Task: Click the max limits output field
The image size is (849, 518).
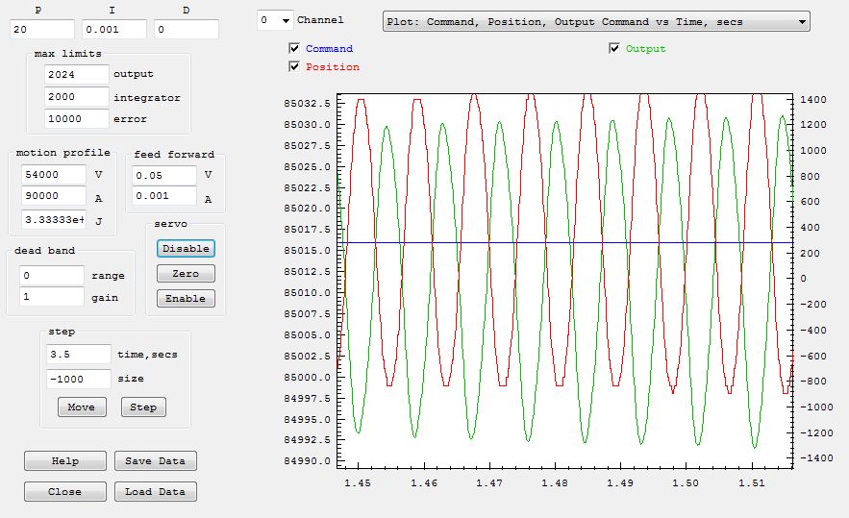Action: click(x=76, y=74)
